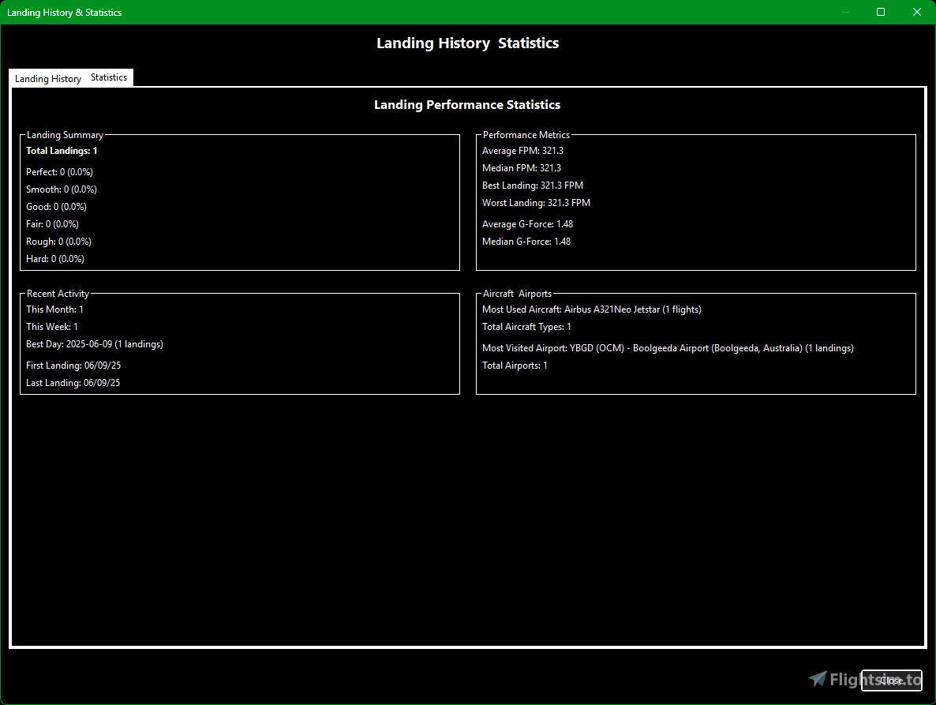This screenshot has height=705, width=936.
Task: Switch to the Landing History tab
Action: click(48, 79)
